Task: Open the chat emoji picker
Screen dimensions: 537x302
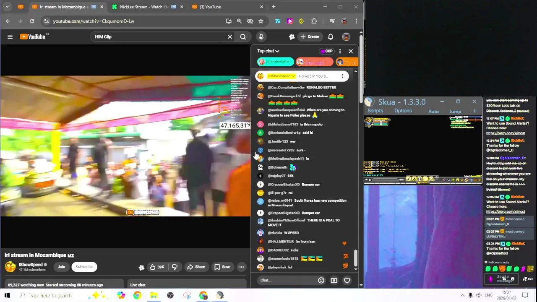Action: coord(321,280)
